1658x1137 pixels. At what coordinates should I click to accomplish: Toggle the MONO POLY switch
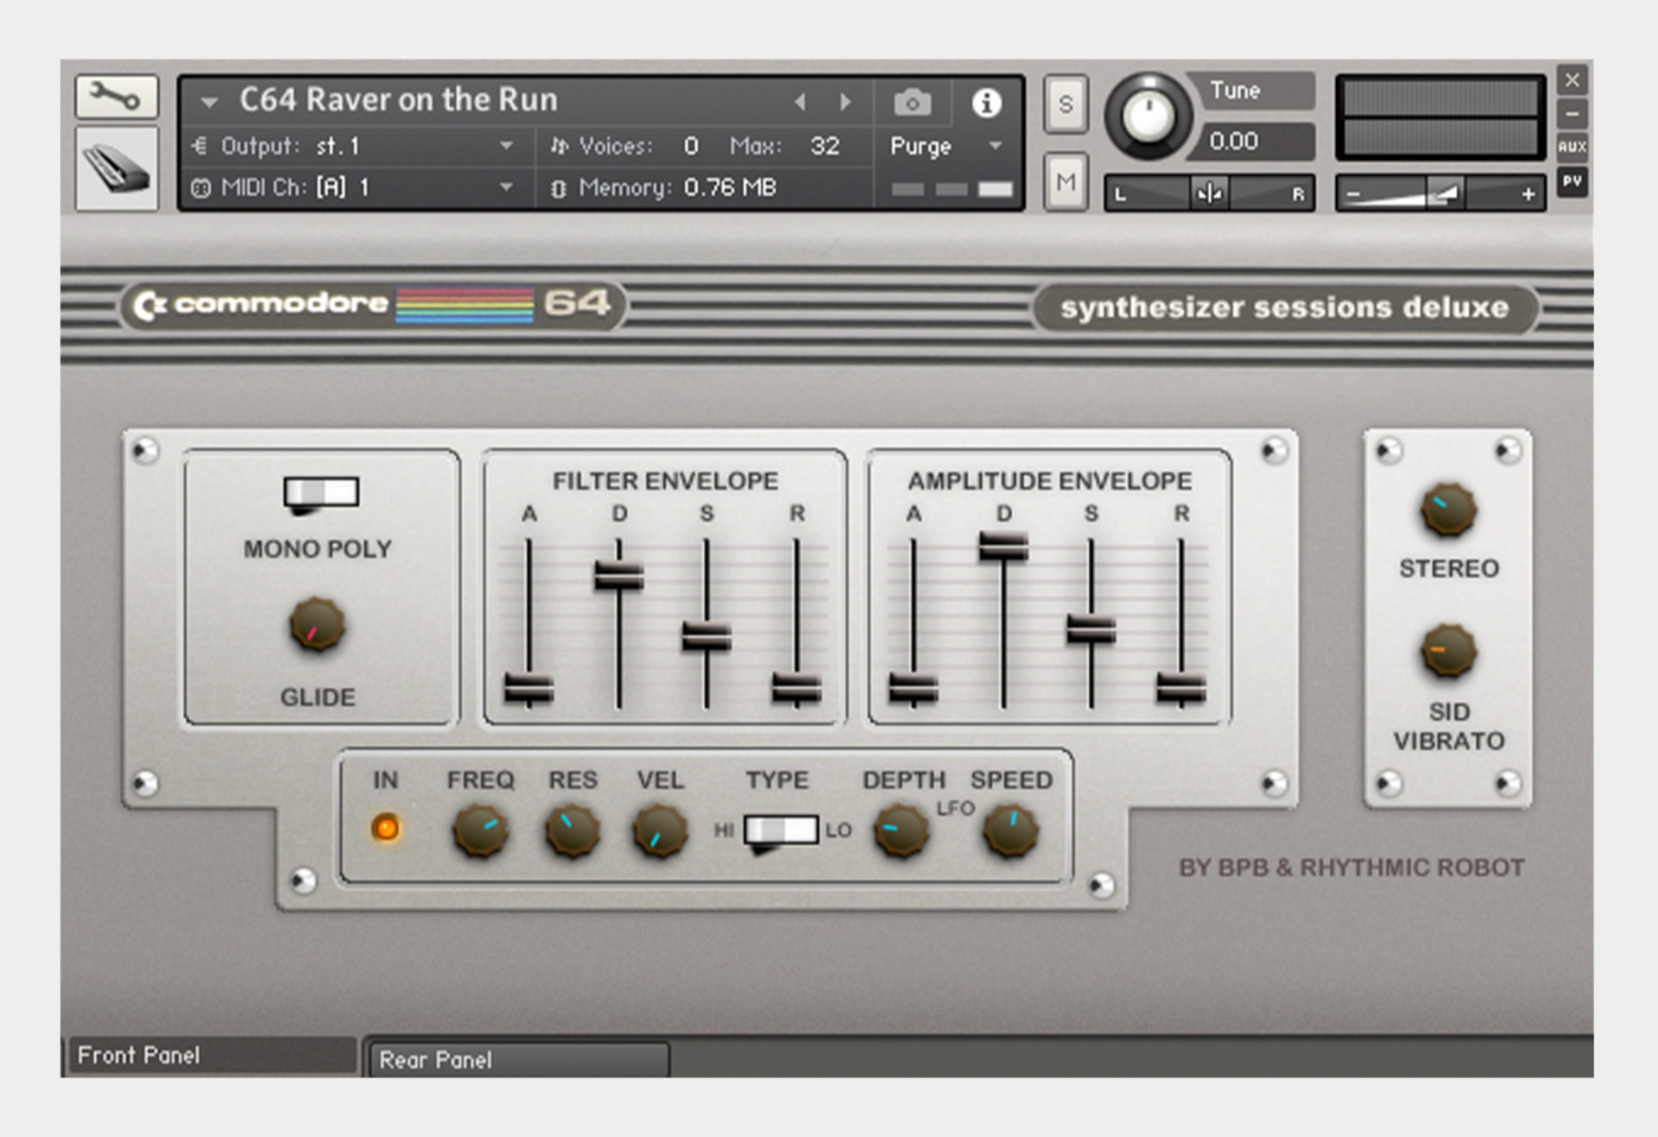click(320, 492)
